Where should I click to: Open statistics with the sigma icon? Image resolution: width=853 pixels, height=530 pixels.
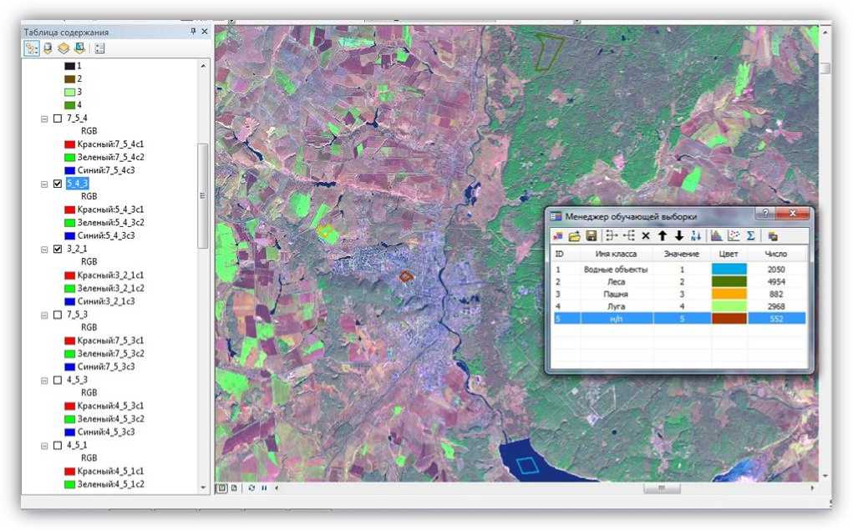pos(750,236)
